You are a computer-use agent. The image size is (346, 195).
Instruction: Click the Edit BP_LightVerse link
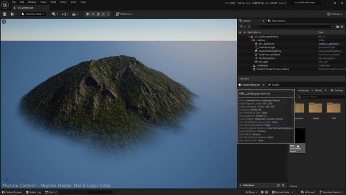tap(329, 44)
